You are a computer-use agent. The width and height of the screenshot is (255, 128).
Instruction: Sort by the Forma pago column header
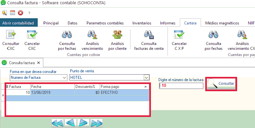(x=124, y=87)
